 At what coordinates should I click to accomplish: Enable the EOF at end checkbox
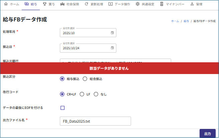[x=62, y=108]
